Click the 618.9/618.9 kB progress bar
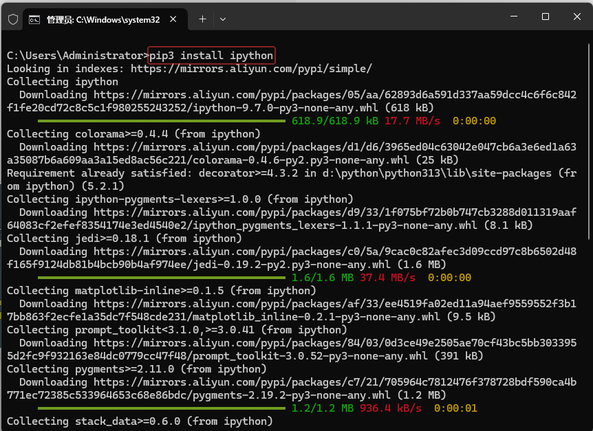 (162, 121)
